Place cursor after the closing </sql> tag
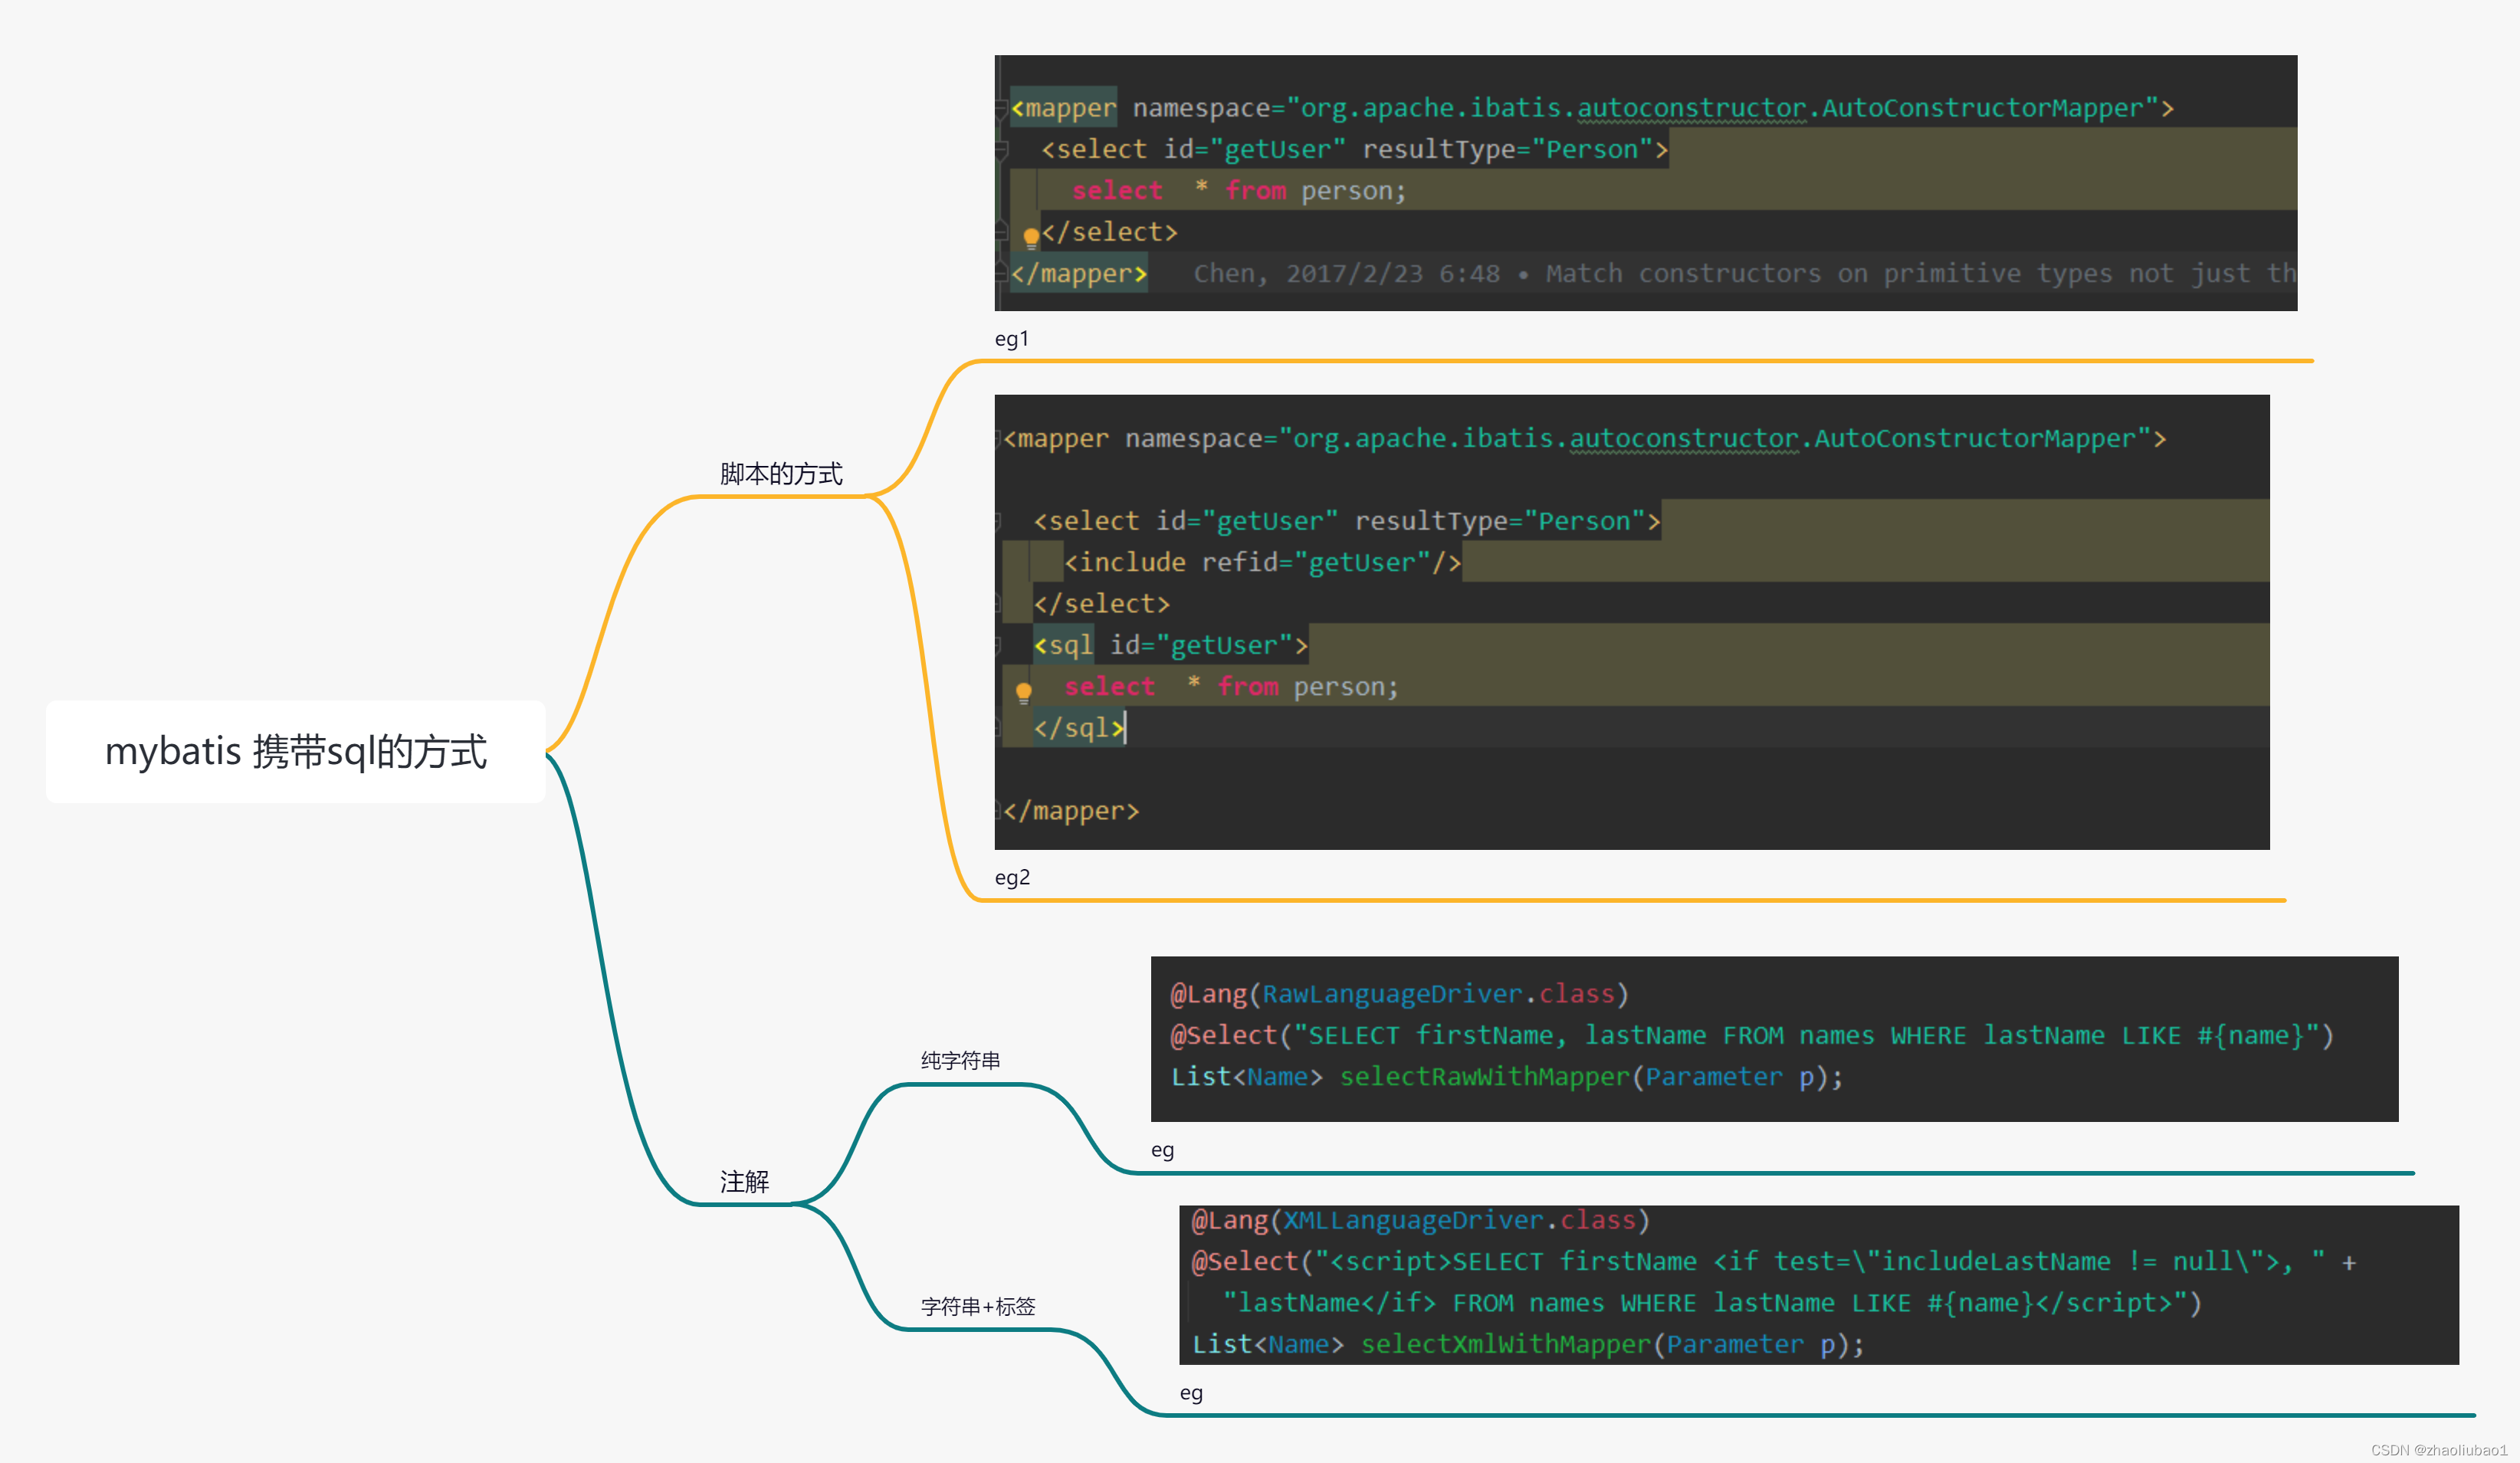Viewport: 2520px width, 1463px height. coord(1126,728)
